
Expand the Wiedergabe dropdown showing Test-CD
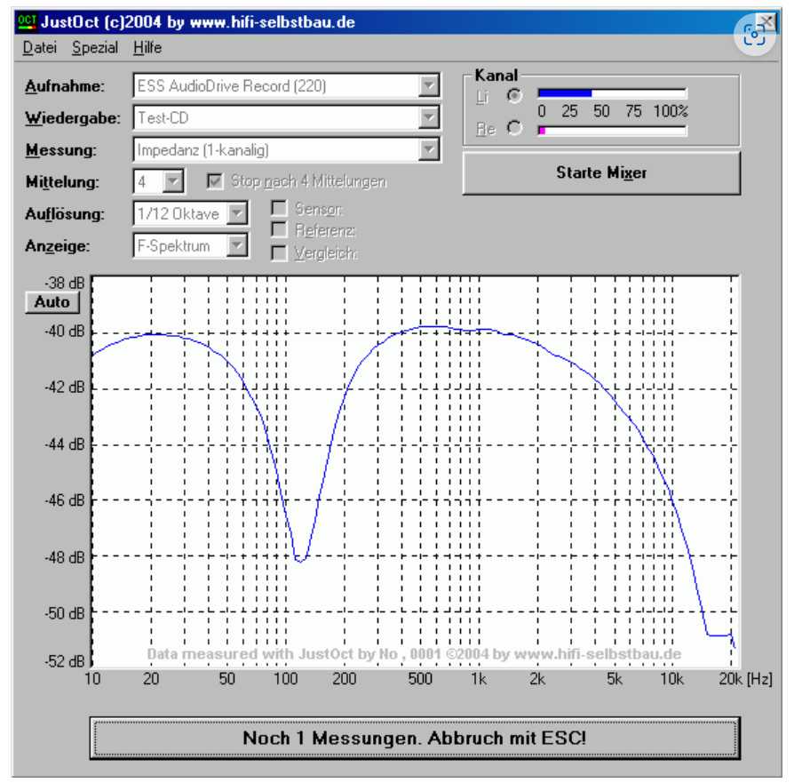(x=429, y=117)
